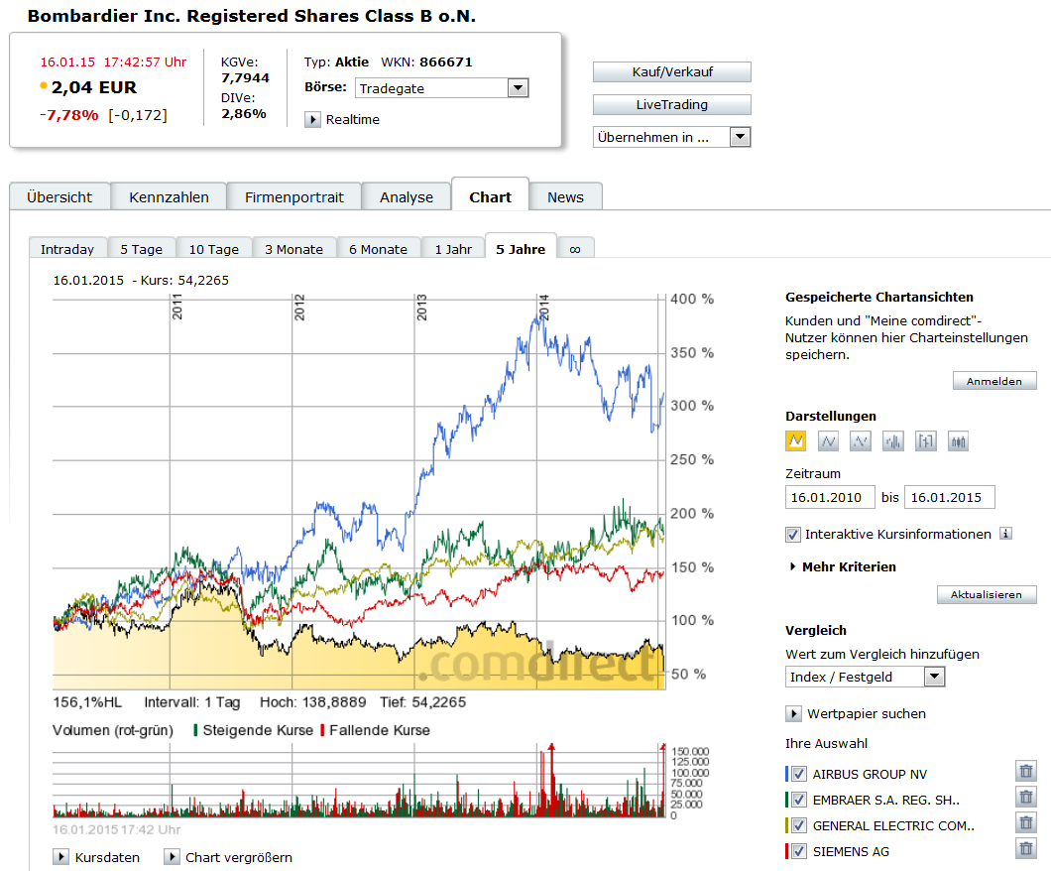
Task: Click the Chart vergrößern arrow icon
Action: [172, 857]
